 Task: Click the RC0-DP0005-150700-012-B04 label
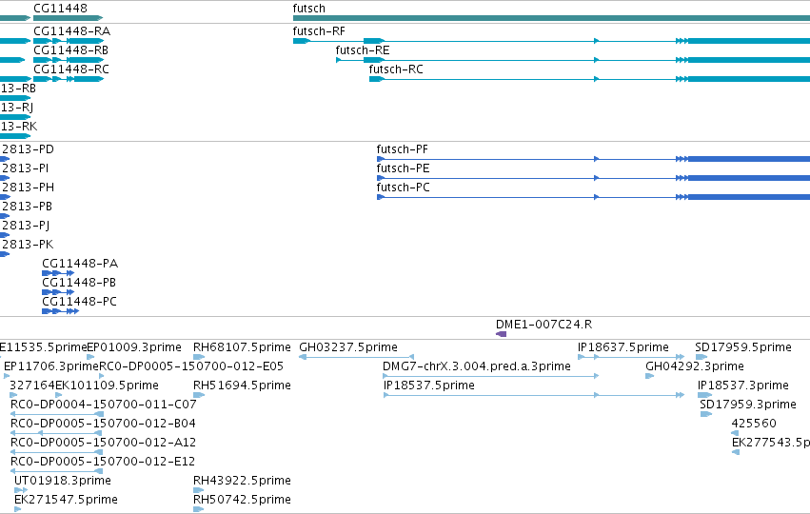pyautogui.click(x=103, y=424)
